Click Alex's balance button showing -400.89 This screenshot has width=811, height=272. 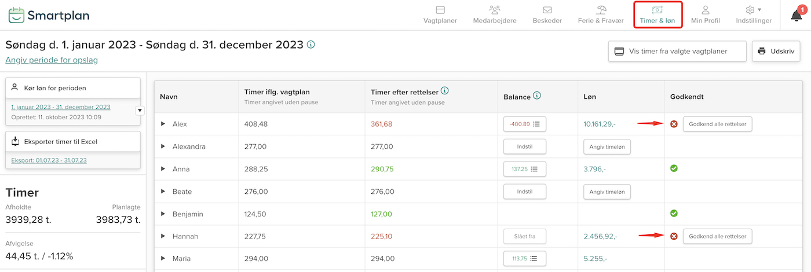coord(524,124)
